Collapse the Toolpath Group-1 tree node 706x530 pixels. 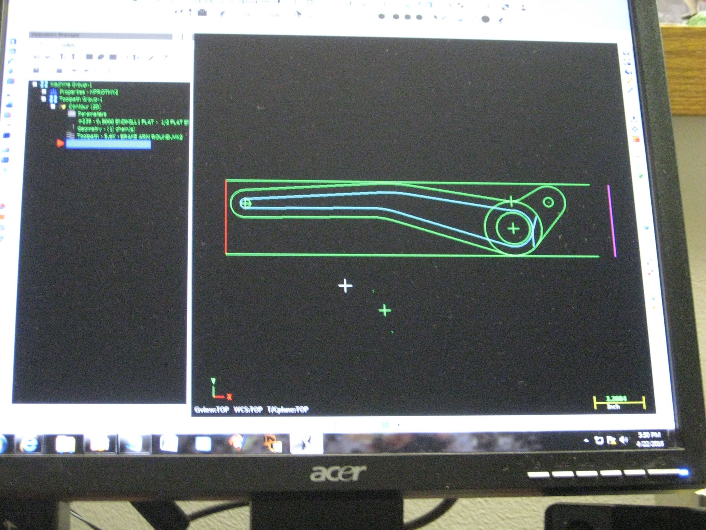coord(44,99)
